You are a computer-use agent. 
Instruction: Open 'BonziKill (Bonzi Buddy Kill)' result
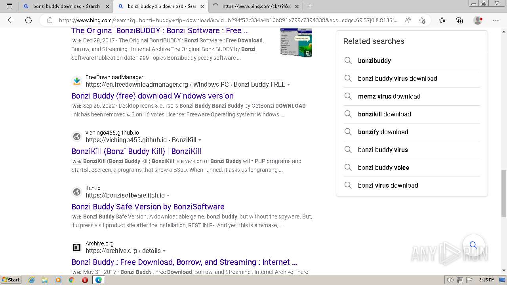pos(136,151)
